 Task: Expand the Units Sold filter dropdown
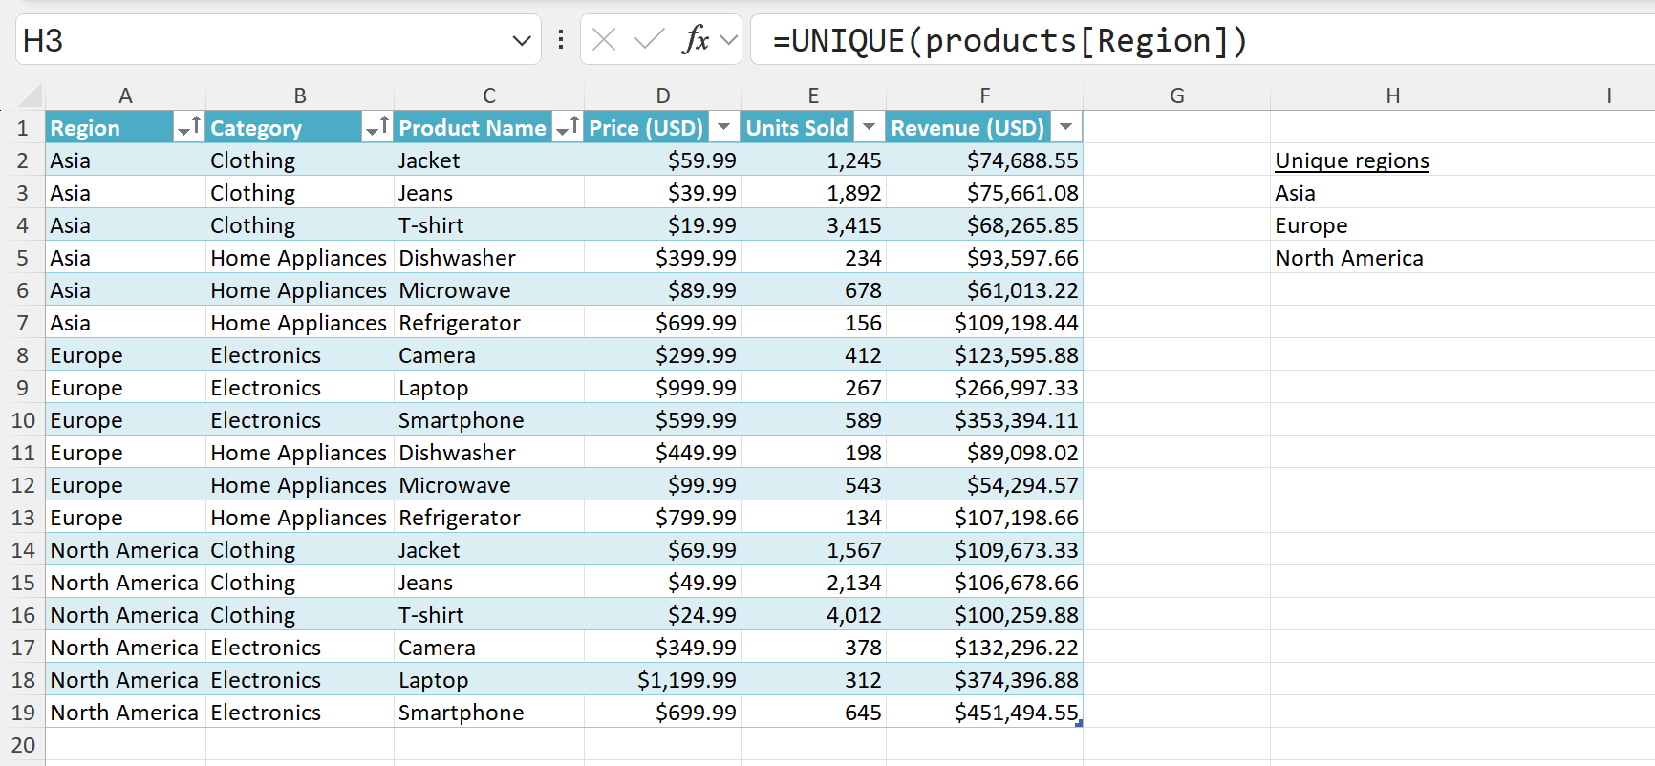click(x=869, y=128)
